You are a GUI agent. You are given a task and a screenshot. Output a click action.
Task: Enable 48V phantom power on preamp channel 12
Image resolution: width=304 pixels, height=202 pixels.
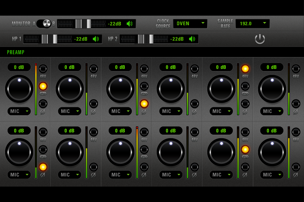(x=296, y=132)
